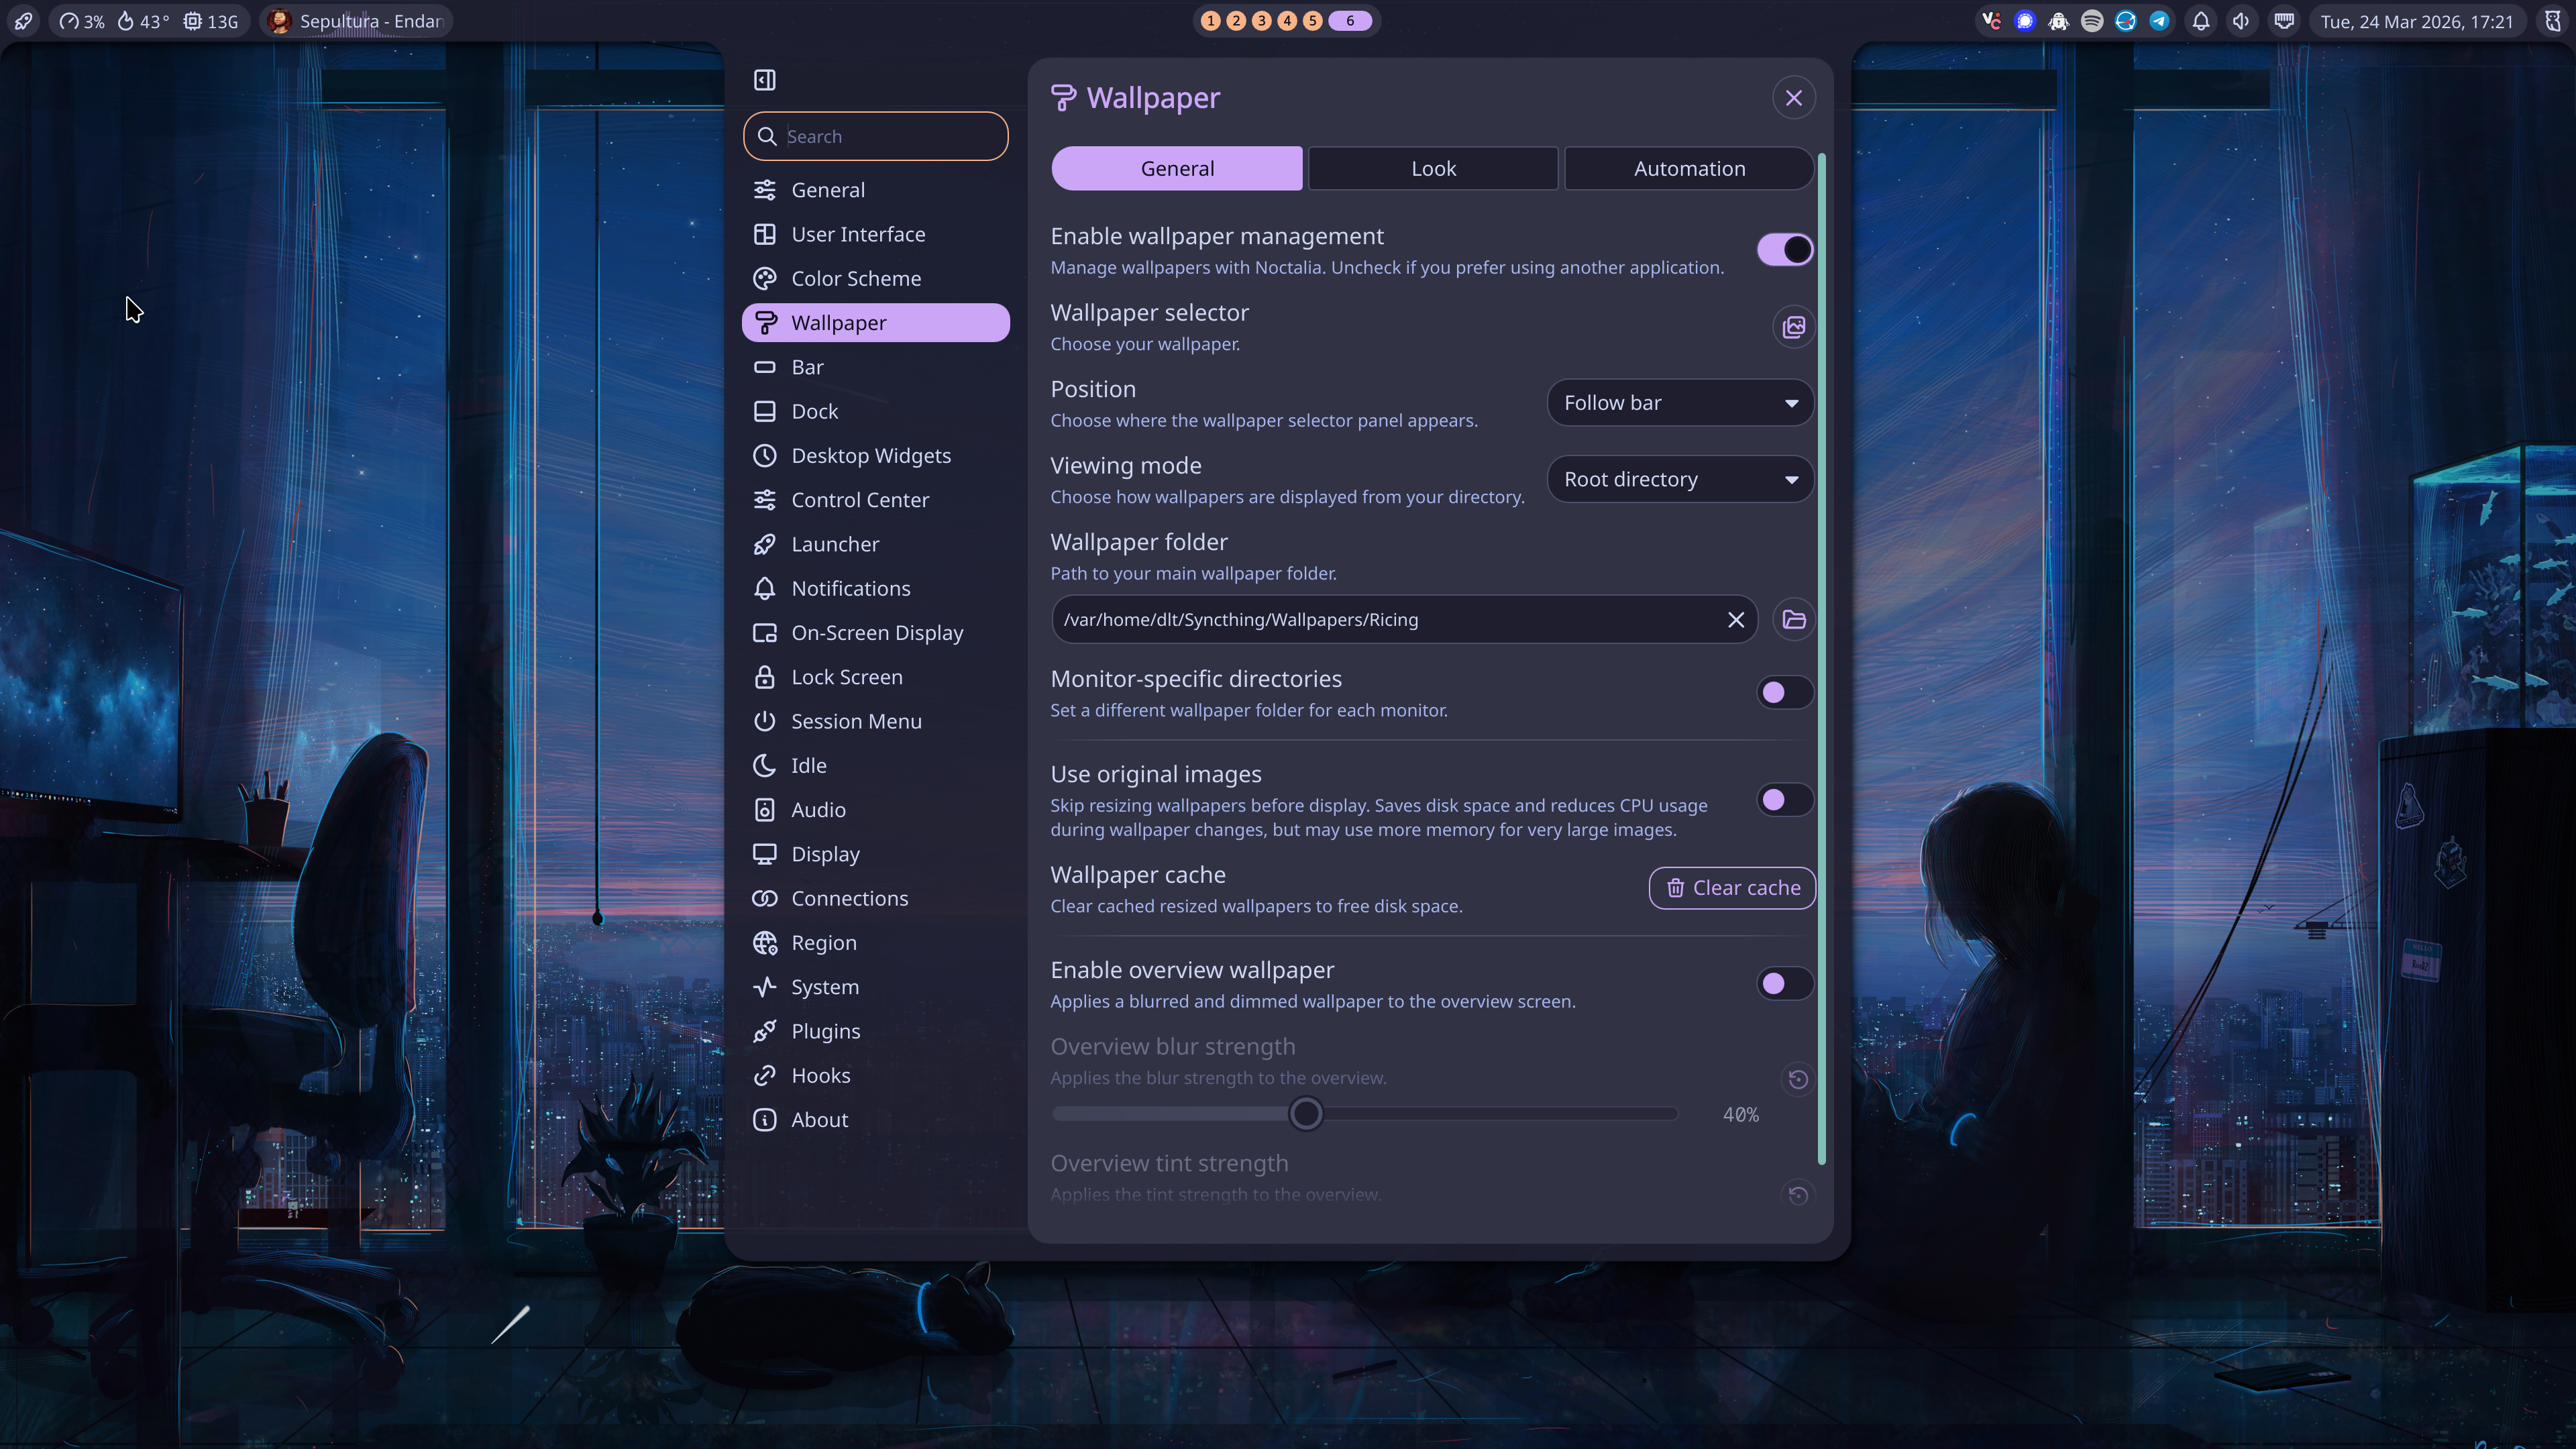Clear the wallpaper folder path text
The height and width of the screenshot is (1449, 2576).
[x=1736, y=619]
